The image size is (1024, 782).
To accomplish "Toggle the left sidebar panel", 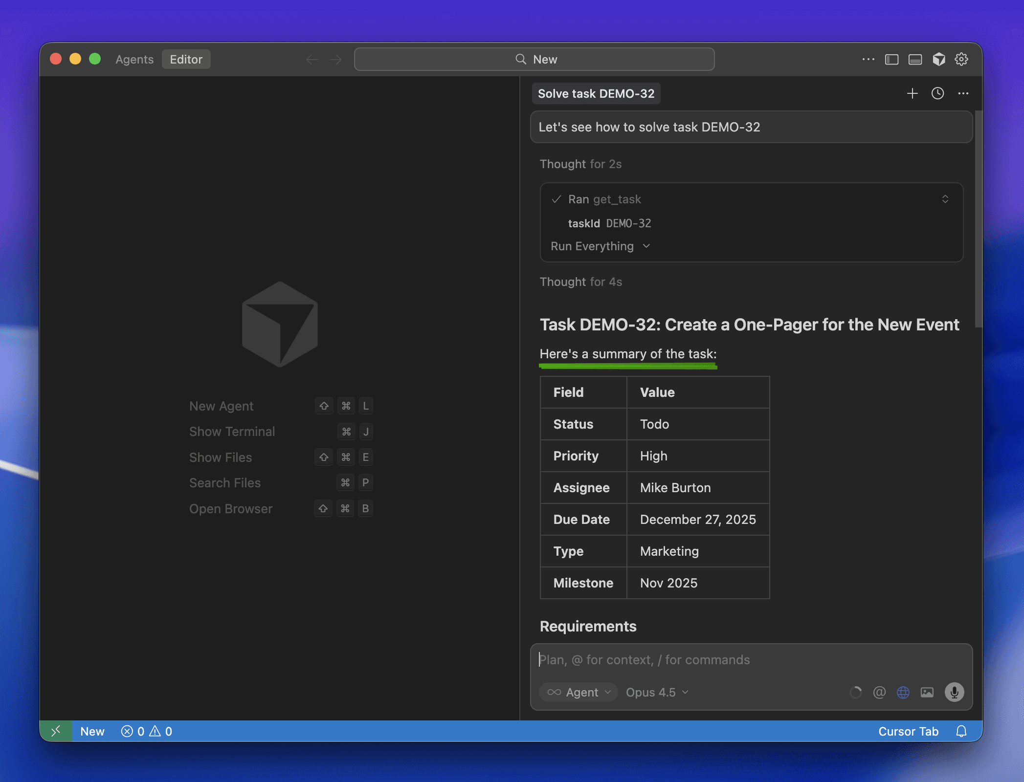I will click(891, 59).
